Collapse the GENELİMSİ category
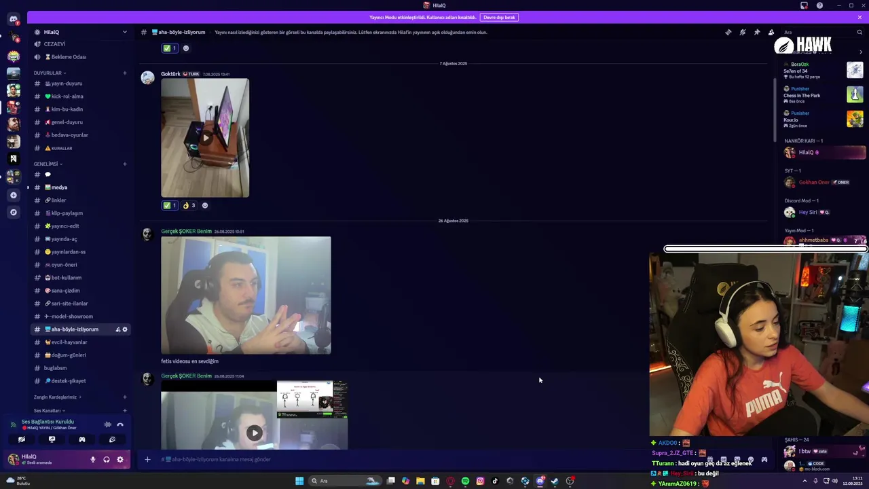869x489 pixels. pos(48,164)
